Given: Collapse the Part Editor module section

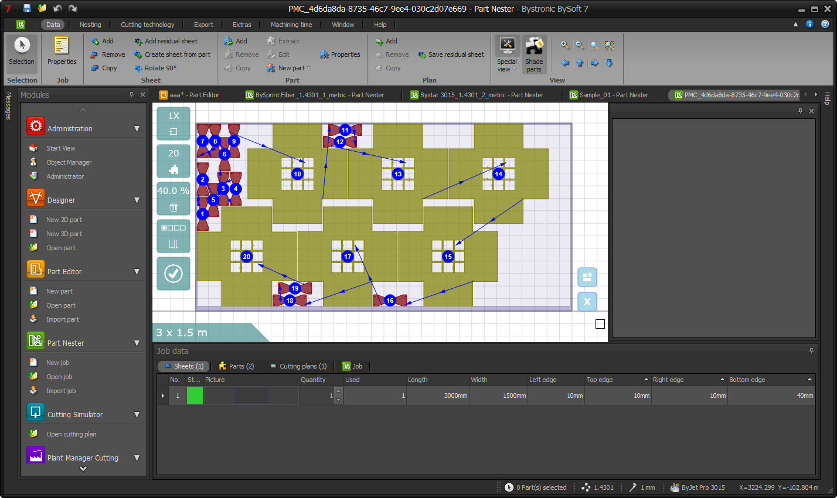Looking at the screenshot, I should (x=137, y=271).
